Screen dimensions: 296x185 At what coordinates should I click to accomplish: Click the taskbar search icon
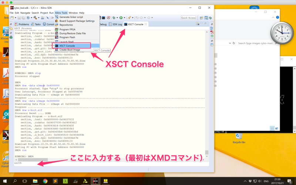point(15,181)
